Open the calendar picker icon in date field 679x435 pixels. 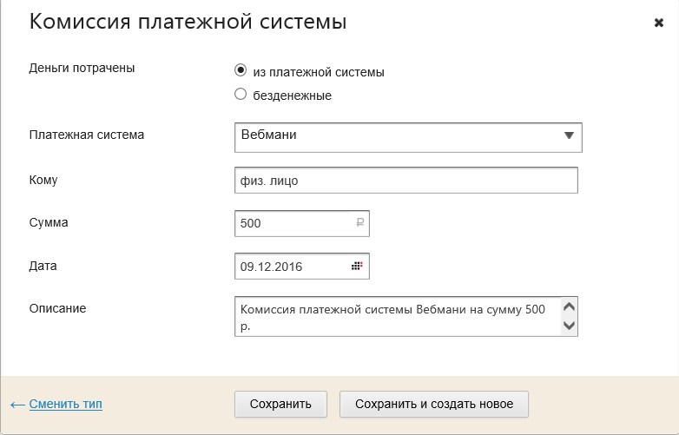coord(357,266)
